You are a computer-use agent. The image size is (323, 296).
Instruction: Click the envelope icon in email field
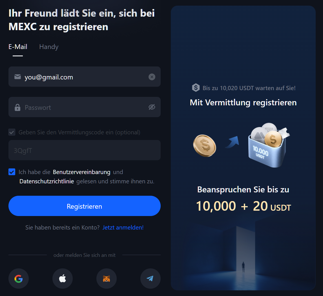pyautogui.click(x=17, y=77)
